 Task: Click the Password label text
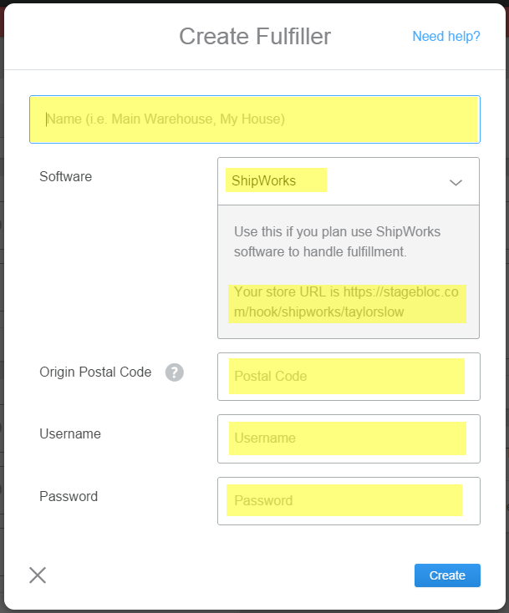[69, 496]
